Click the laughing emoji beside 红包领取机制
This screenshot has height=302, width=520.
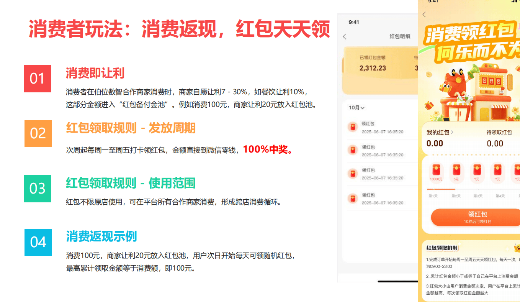click(517, 248)
